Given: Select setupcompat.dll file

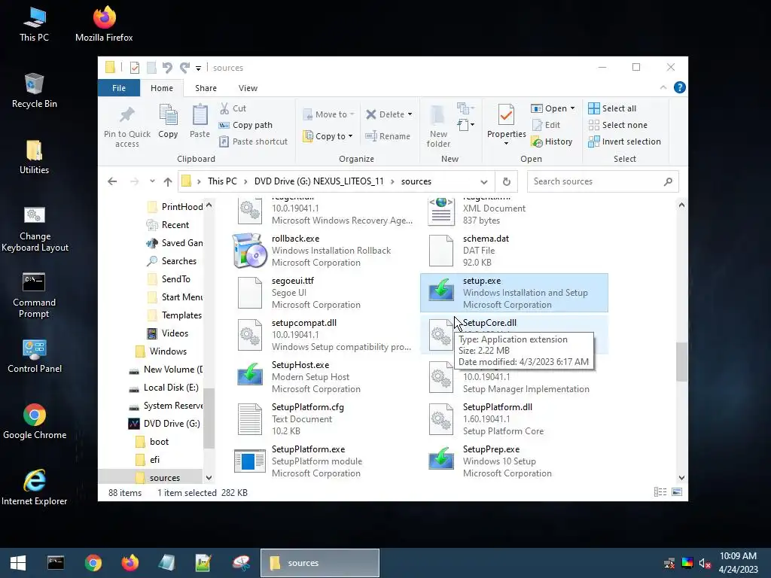Looking at the screenshot, I should point(322,335).
